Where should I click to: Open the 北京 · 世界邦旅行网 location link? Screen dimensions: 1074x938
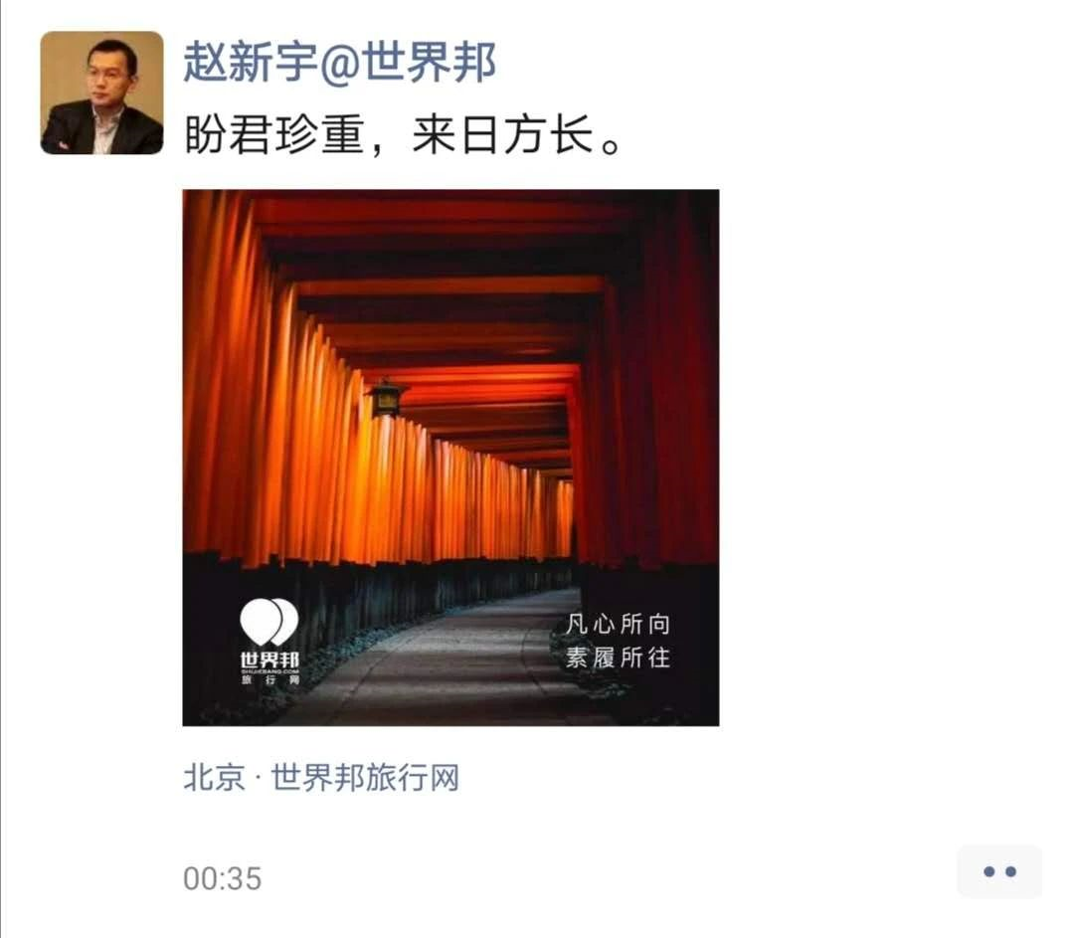(x=321, y=778)
